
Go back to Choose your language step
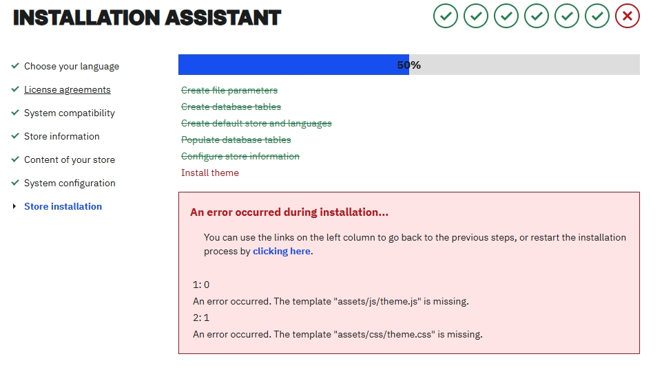[72, 66]
